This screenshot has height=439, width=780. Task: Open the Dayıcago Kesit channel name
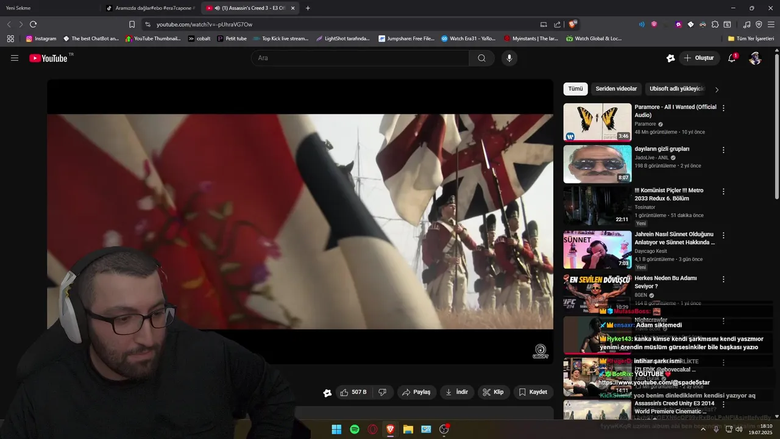click(x=650, y=251)
